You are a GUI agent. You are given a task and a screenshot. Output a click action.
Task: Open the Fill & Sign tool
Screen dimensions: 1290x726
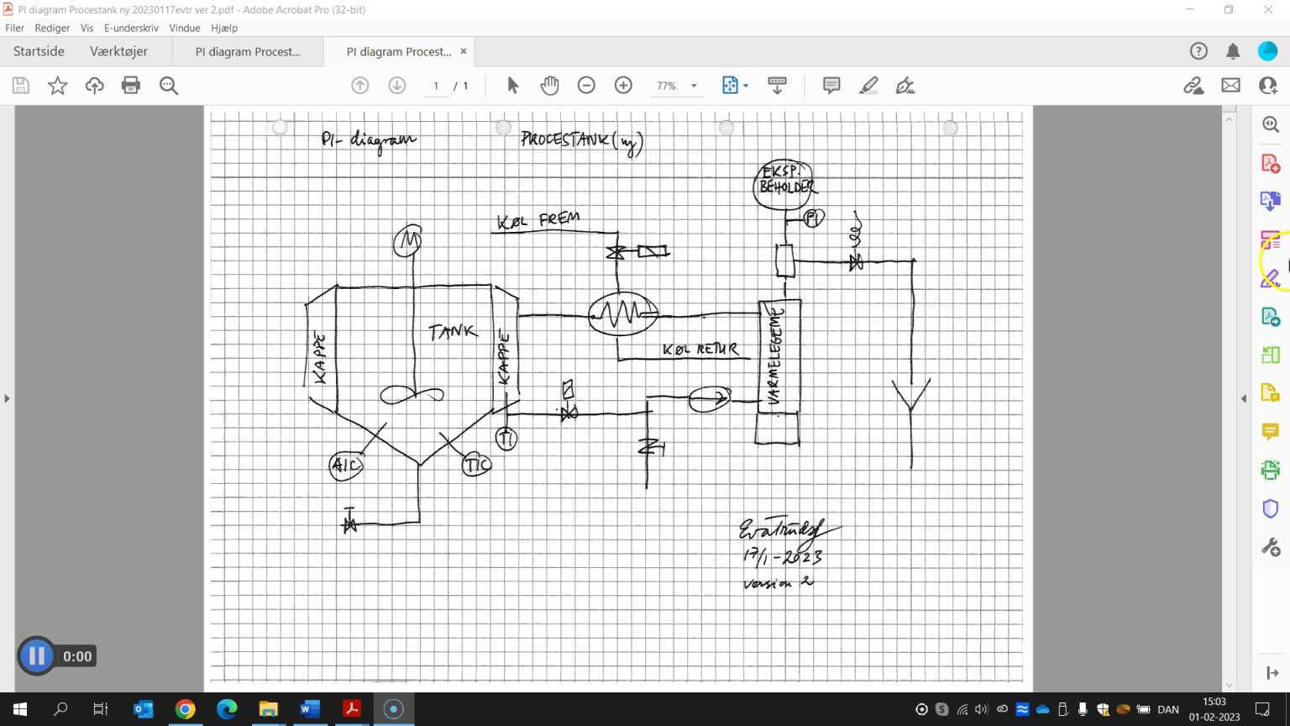[x=1270, y=278]
